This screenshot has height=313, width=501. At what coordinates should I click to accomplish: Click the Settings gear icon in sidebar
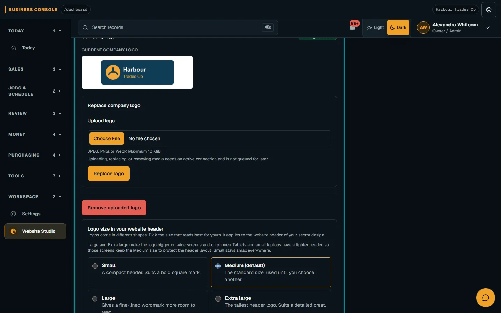click(13, 214)
